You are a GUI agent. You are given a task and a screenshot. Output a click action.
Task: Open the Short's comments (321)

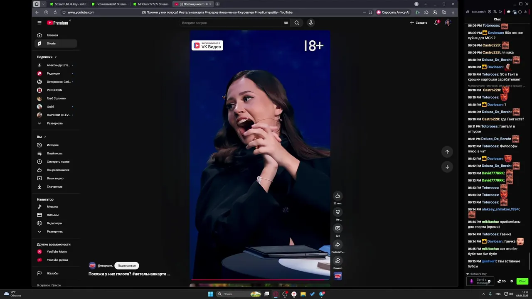[337, 228]
